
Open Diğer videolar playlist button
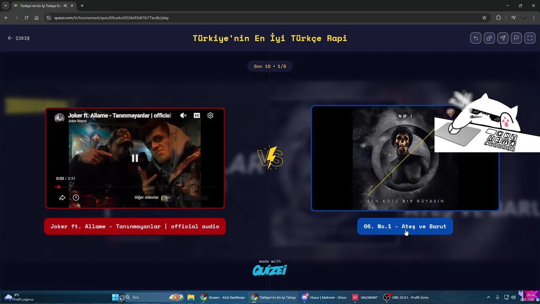pos(153,198)
